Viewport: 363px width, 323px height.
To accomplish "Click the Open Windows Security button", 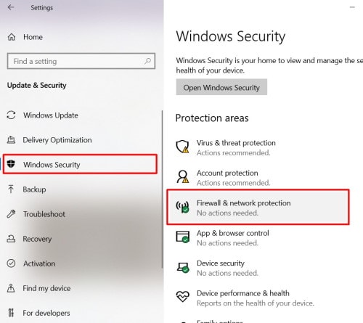I will coord(221,87).
